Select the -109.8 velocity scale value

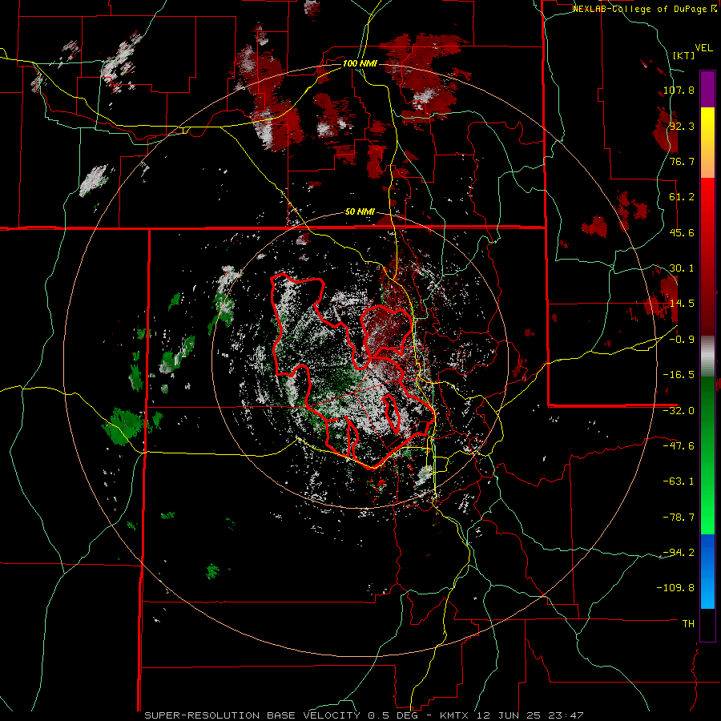(x=675, y=588)
